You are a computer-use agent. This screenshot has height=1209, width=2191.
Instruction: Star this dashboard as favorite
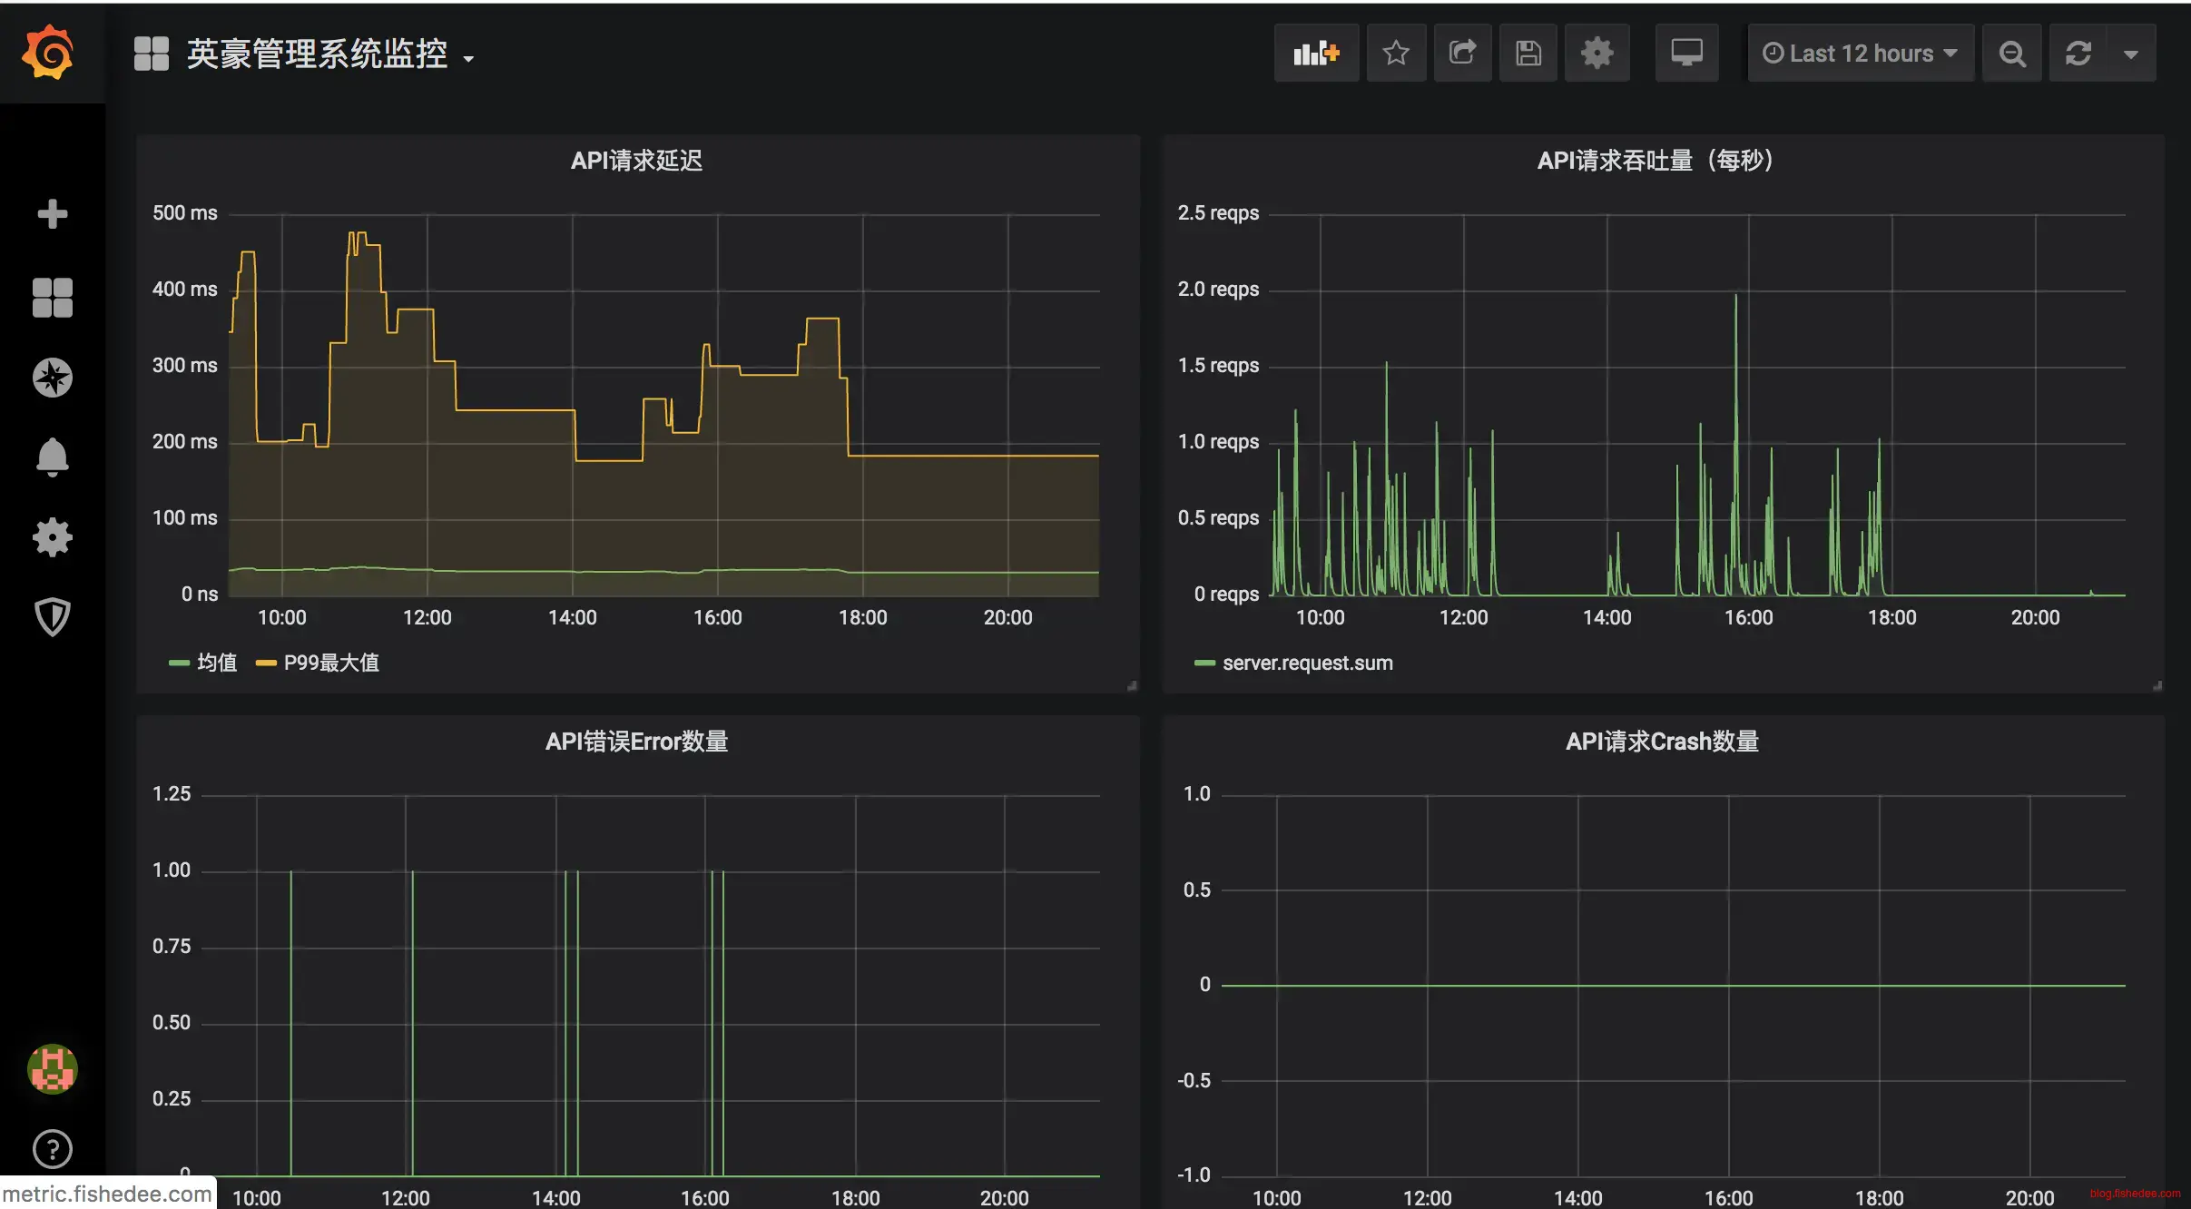coord(1396,54)
